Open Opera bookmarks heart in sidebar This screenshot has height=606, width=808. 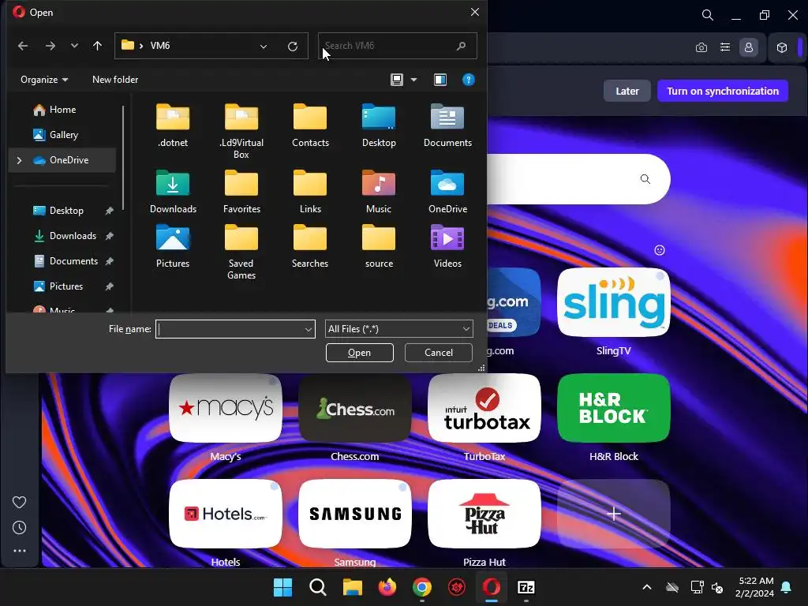19,502
